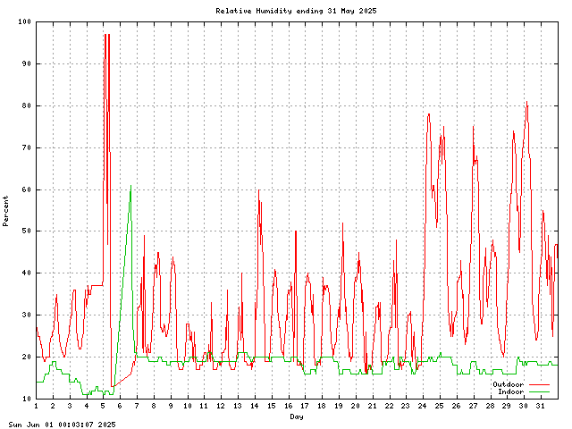Click day 14 on the x-axis

(x=255, y=406)
